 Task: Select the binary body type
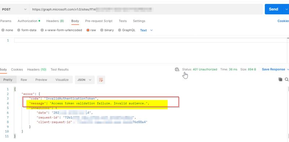pos(107,30)
